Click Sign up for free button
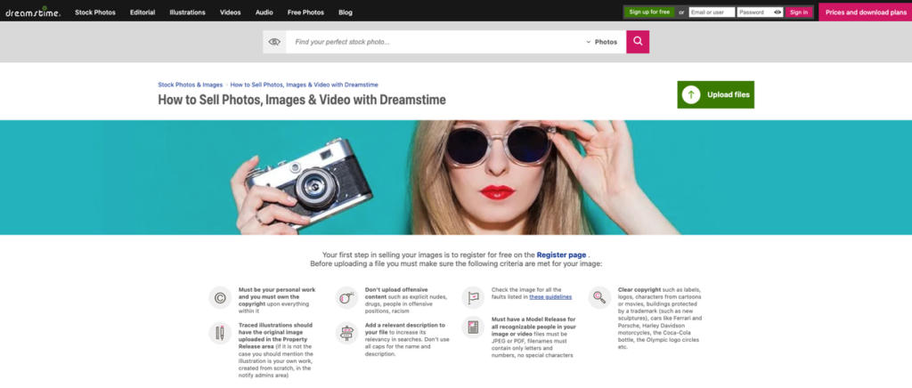912x388 pixels. [649, 12]
